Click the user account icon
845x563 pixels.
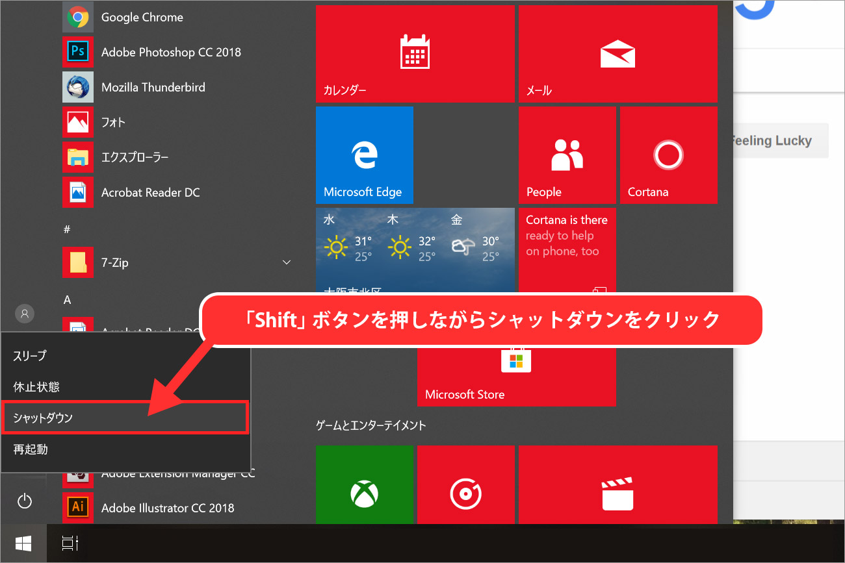[24, 314]
